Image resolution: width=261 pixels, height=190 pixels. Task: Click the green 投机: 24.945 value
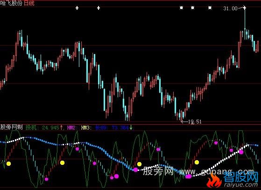(42, 128)
